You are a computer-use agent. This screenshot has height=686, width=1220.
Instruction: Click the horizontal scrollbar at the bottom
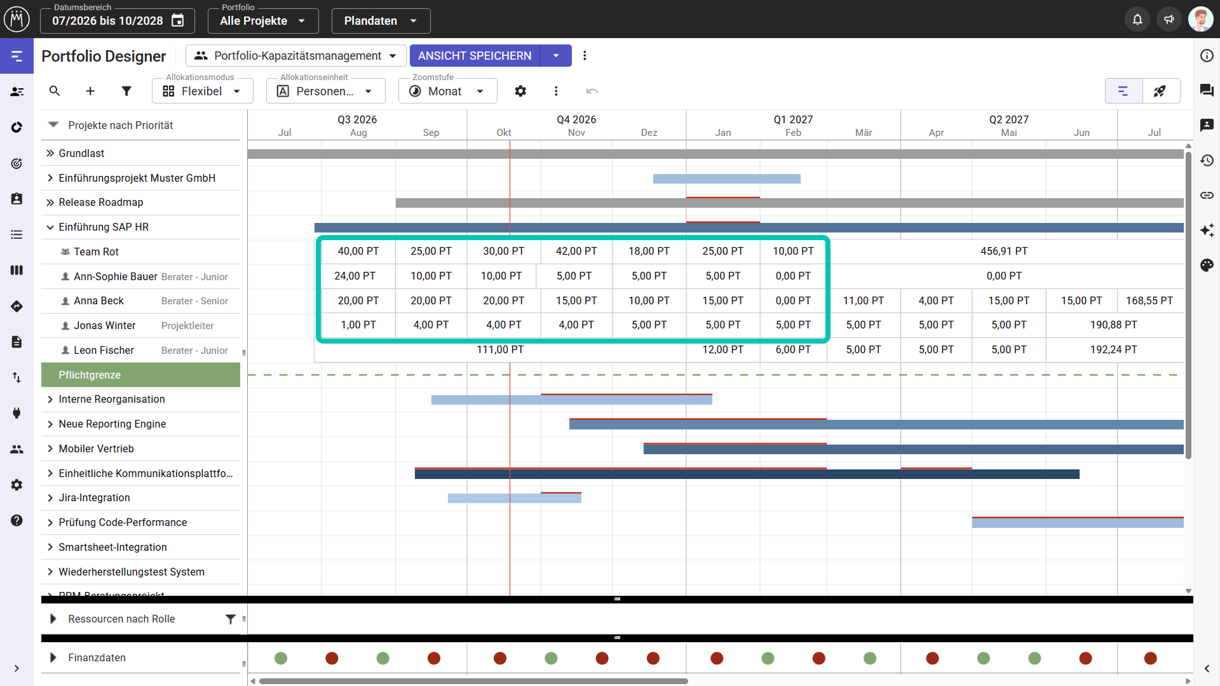tap(473, 681)
